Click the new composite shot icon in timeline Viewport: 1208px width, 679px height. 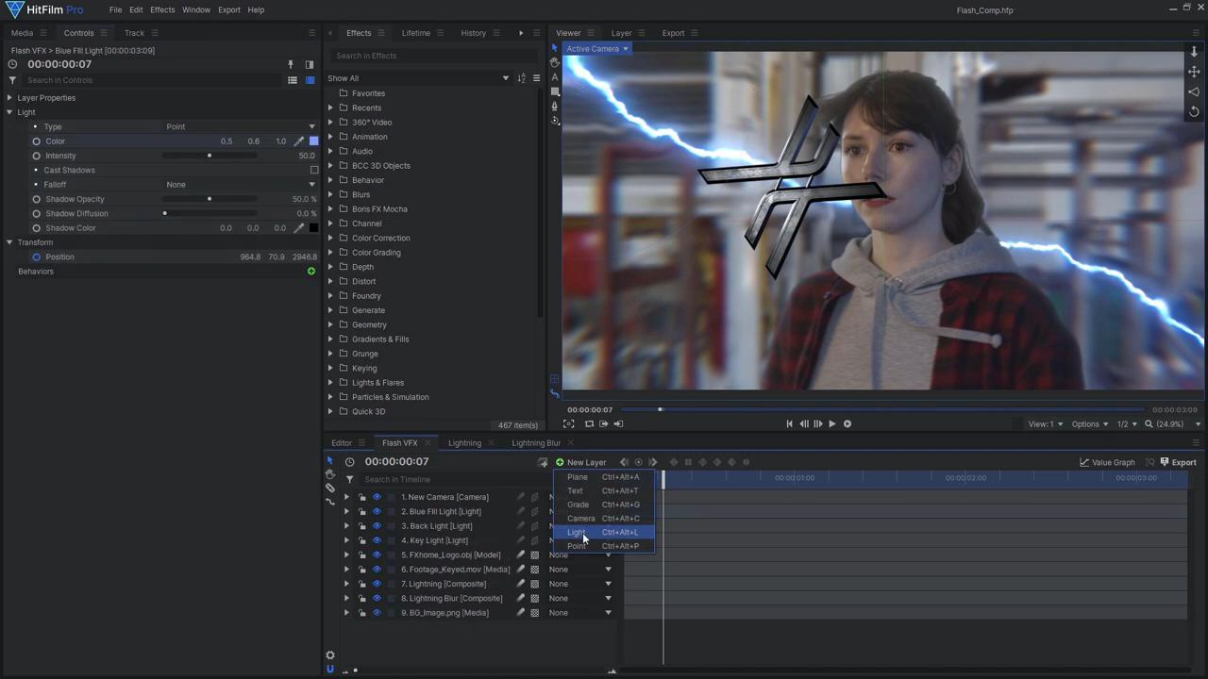point(543,462)
